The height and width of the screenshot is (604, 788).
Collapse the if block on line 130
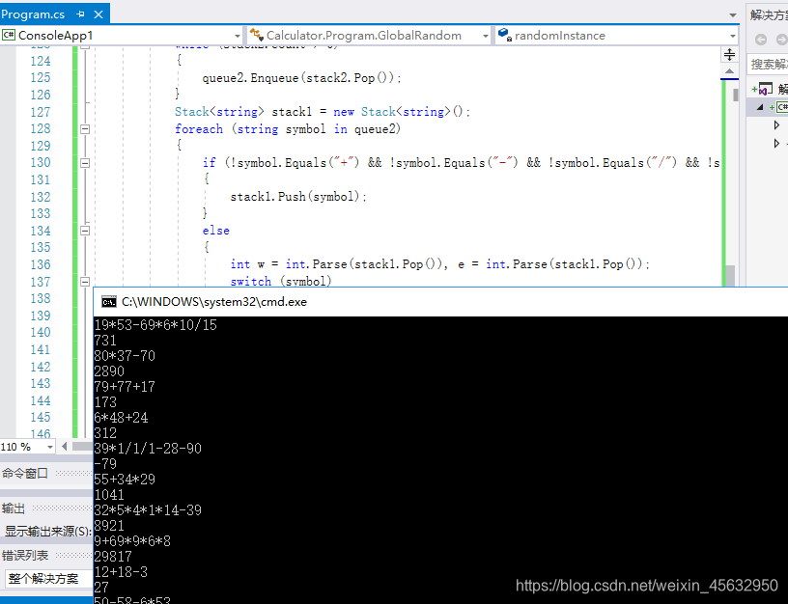[85, 163]
